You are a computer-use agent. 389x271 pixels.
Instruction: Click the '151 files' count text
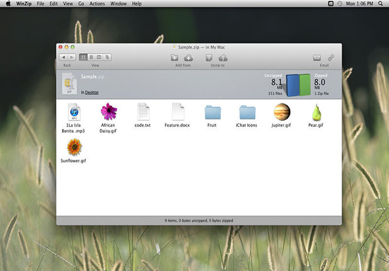275,94
